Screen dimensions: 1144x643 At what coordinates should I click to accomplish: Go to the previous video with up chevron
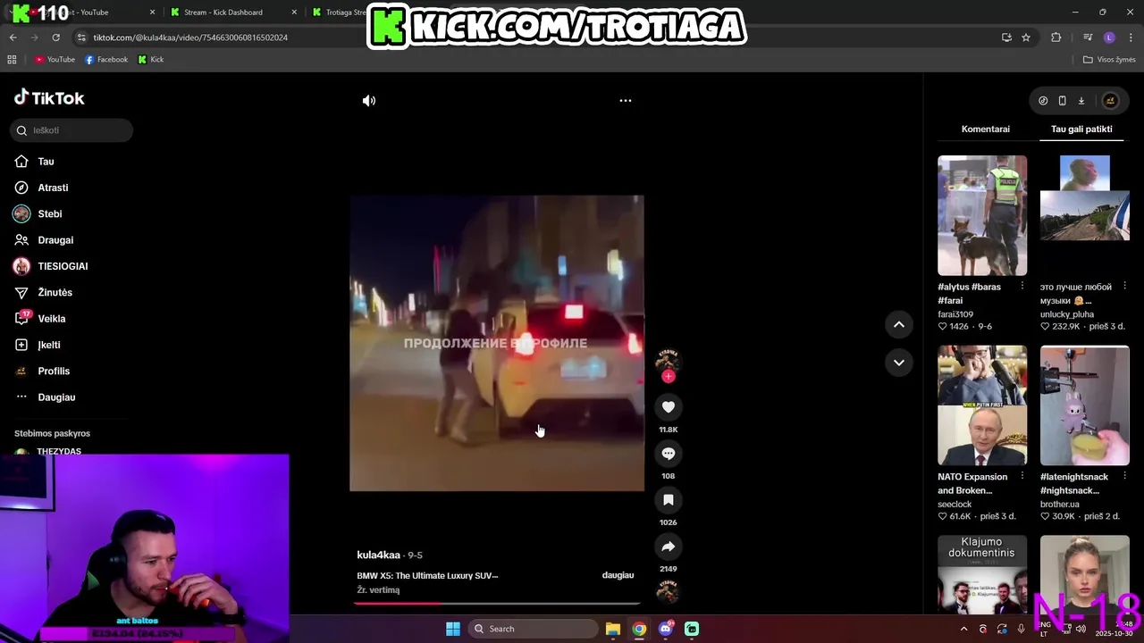(x=899, y=324)
